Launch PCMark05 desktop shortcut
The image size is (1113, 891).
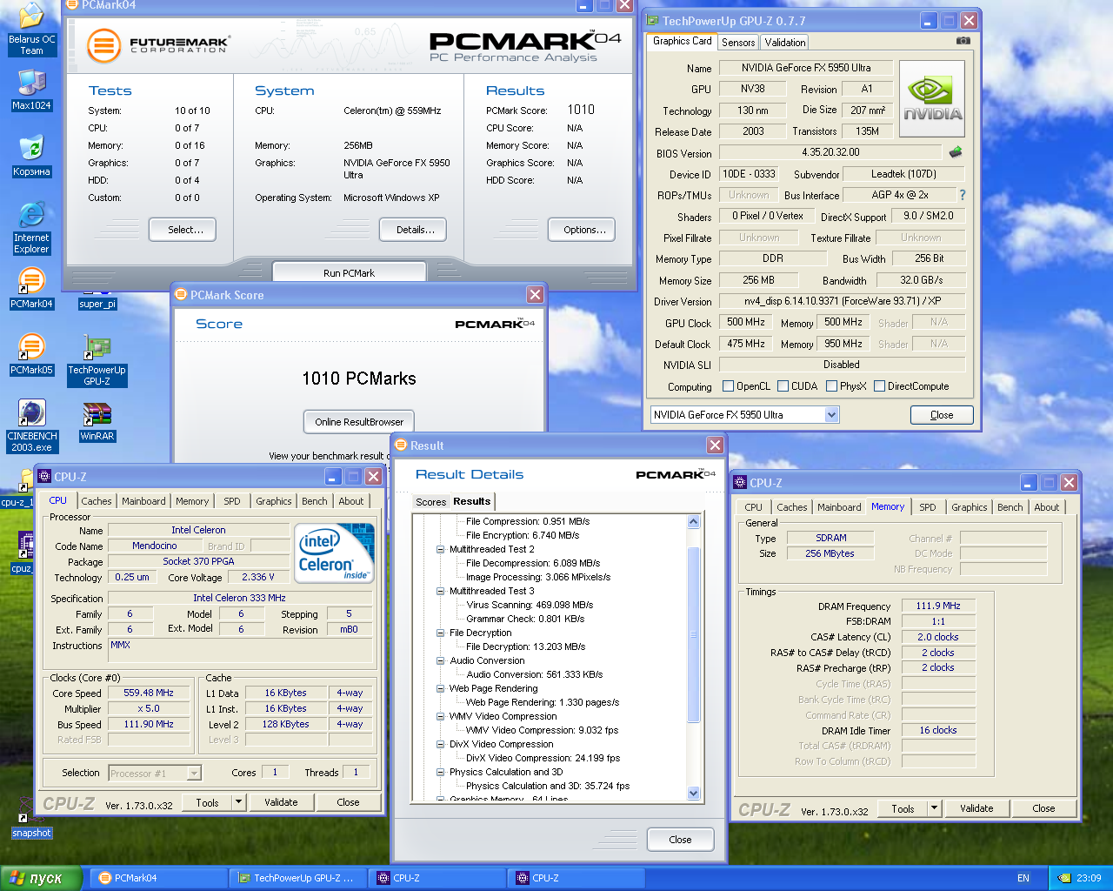point(31,355)
